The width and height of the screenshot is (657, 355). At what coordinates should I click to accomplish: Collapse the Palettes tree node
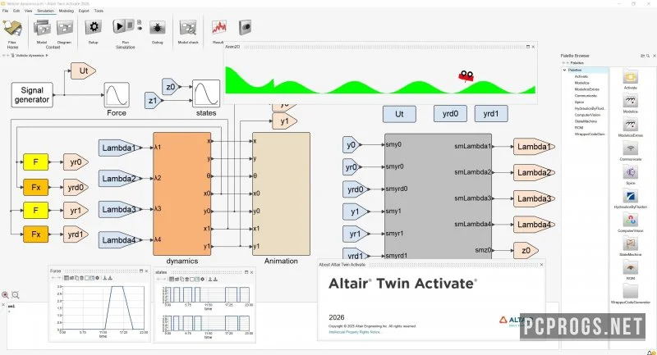coord(565,71)
